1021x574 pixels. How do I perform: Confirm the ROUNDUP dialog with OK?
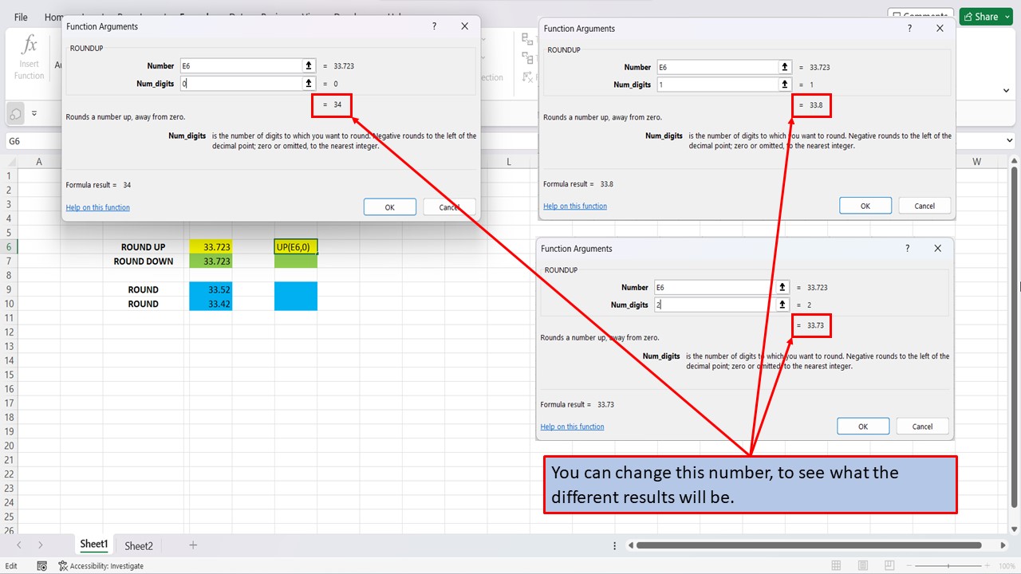pyautogui.click(x=389, y=206)
